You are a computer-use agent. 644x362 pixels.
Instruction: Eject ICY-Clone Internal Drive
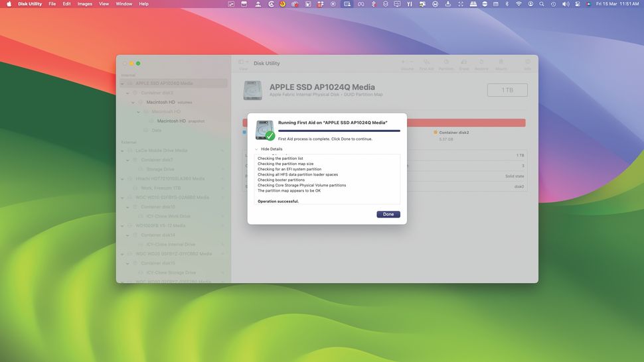[223, 245]
